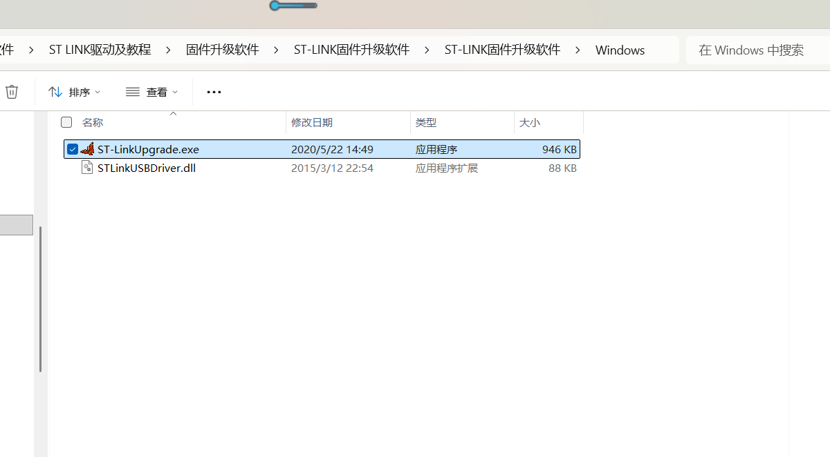Click the 946 KB size cell
The width and height of the screenshot is (830, 457).
tap(560, 149)
